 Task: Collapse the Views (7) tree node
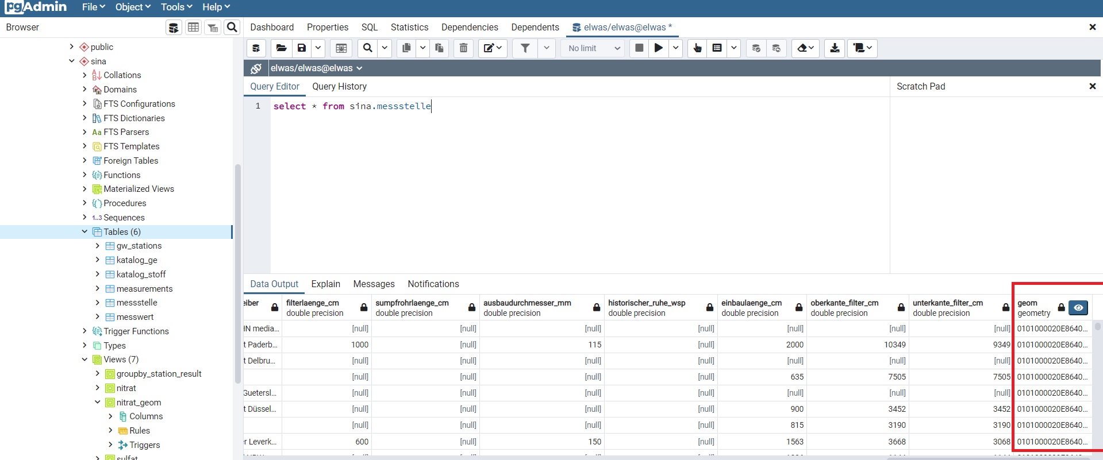(x=84, y=360)
